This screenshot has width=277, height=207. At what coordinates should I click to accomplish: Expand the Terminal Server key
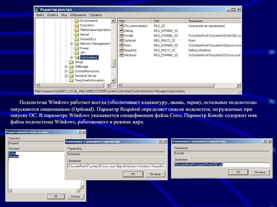(x=66, y=76)
